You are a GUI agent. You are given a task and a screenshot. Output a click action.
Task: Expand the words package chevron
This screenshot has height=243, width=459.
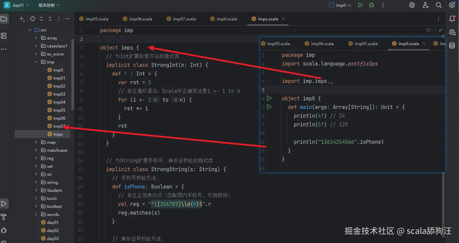pyautogui.click(x=36, y=214)
